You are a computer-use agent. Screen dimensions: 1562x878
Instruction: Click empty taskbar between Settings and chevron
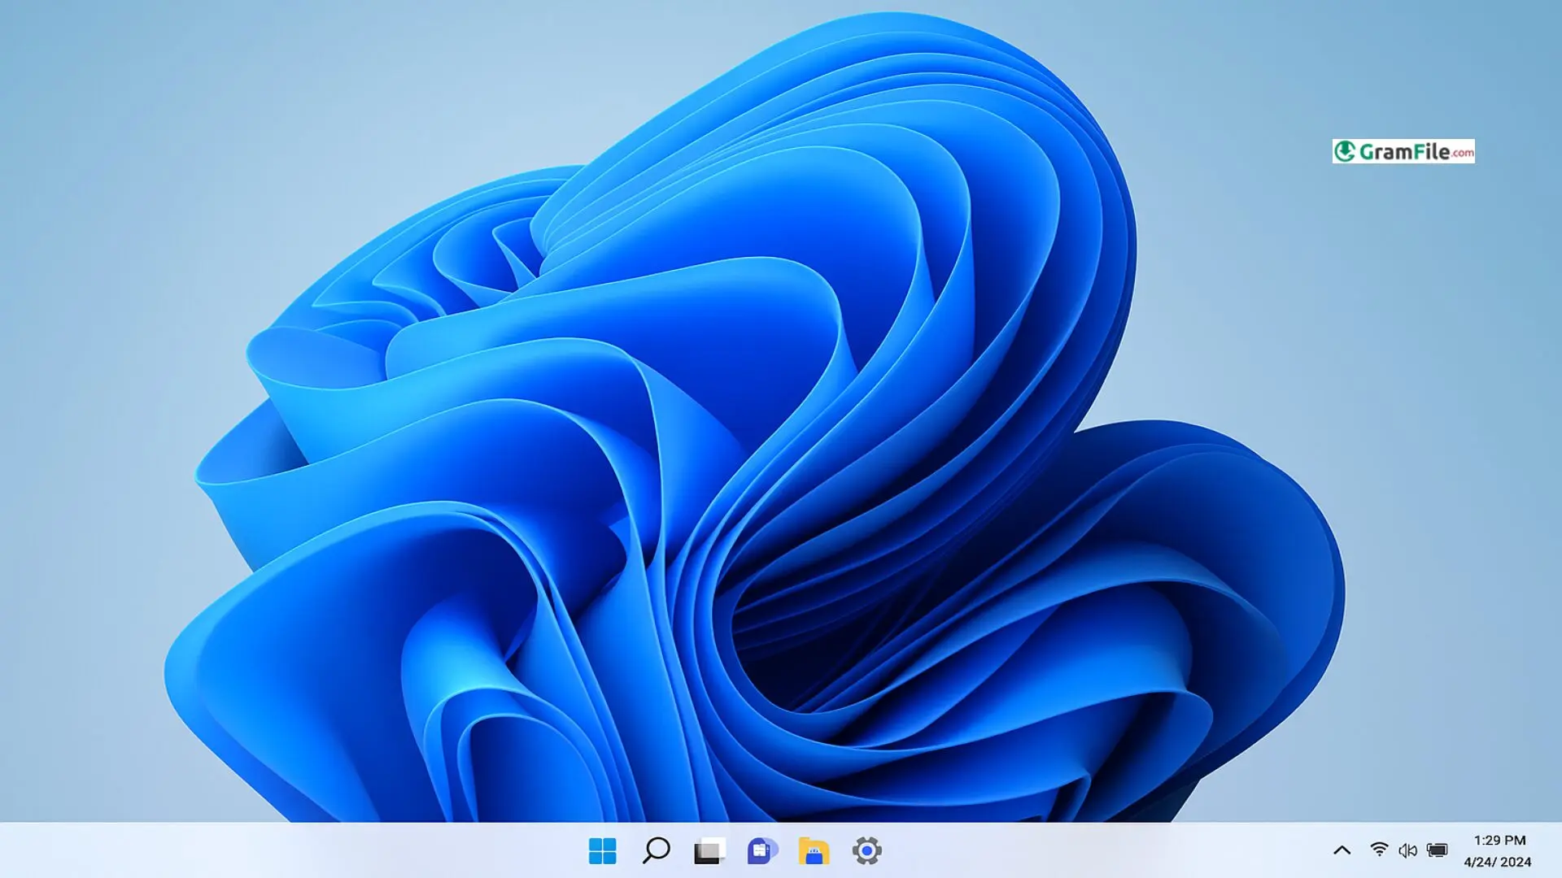click(x=1098, y=851)
